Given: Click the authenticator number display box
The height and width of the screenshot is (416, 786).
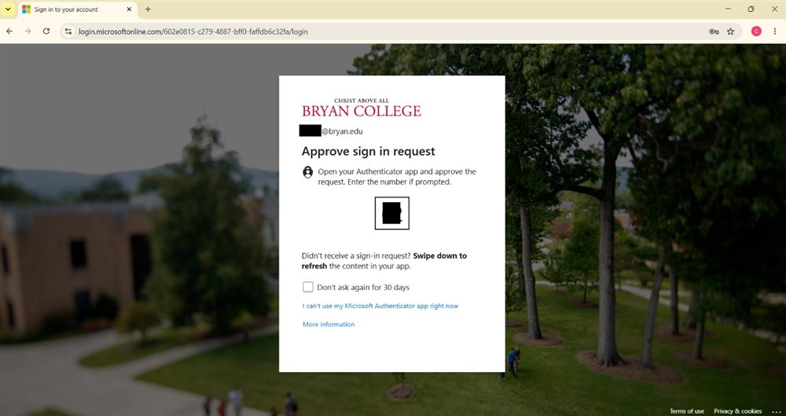Looking at the screenshot, I should [392, 213].
